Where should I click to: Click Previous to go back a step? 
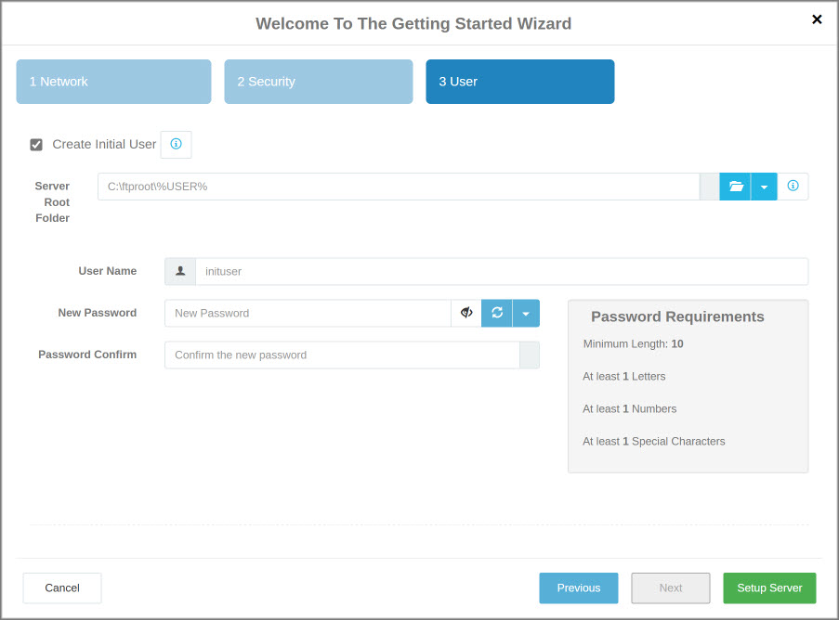[x=578, y=588]
